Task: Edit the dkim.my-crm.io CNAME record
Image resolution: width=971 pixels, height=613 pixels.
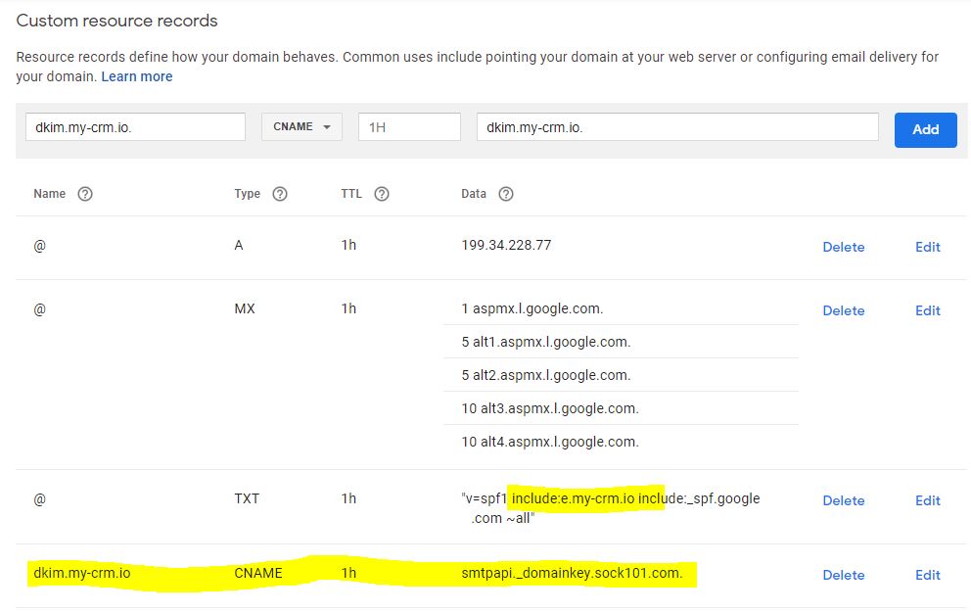Action: [928, 575]
